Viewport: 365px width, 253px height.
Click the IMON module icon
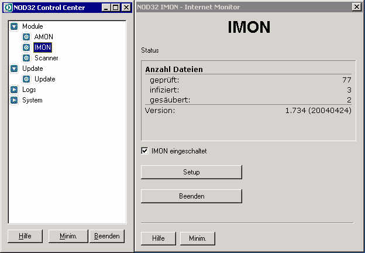26,47
